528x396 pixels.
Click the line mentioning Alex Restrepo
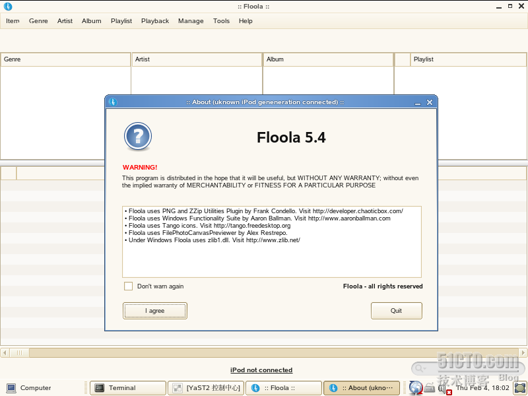206,233
